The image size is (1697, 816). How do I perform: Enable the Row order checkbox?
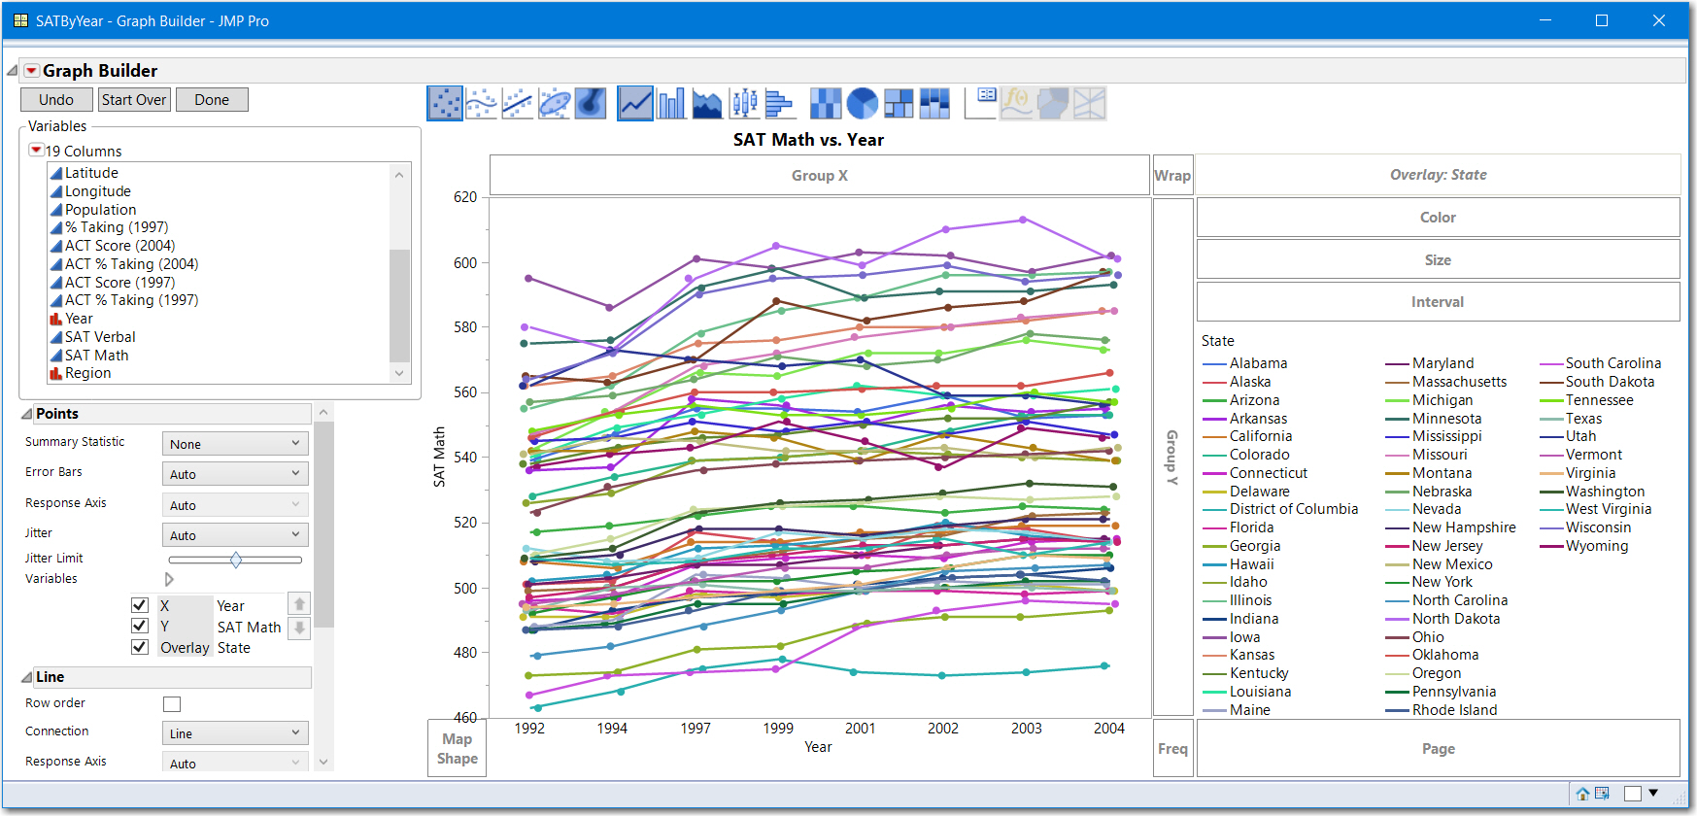[172, 704]
